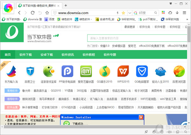Close the Windows Installer popup
The height and width of the screenshot is (135, 191).
[141, 117]
